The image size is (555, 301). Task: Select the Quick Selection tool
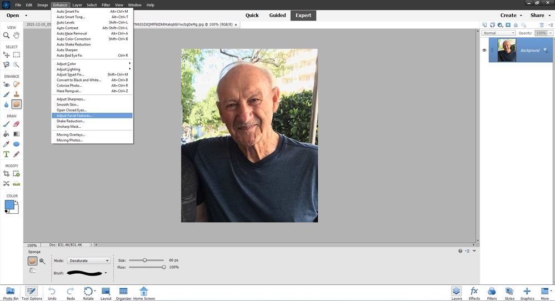tap(16, 65)
